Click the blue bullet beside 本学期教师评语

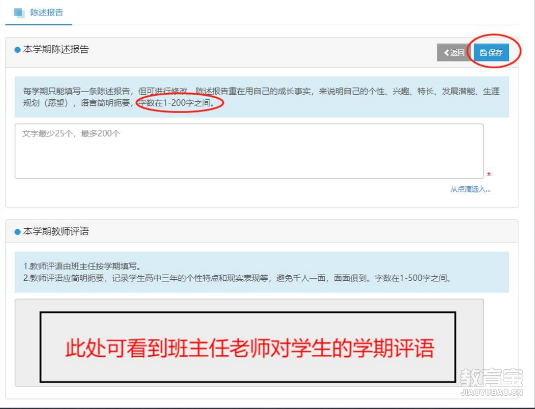[17, 232]
